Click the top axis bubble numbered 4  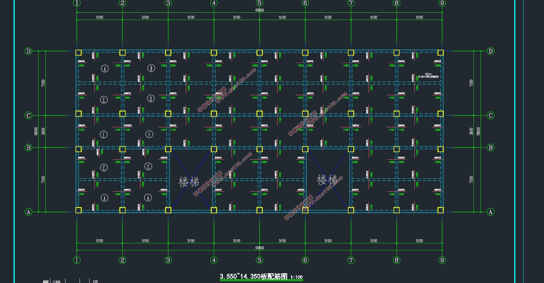point(214,3)
